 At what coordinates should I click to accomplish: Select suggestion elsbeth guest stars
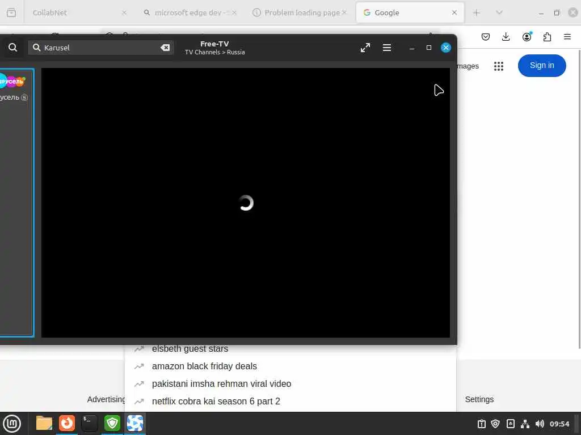click(290, 349)
